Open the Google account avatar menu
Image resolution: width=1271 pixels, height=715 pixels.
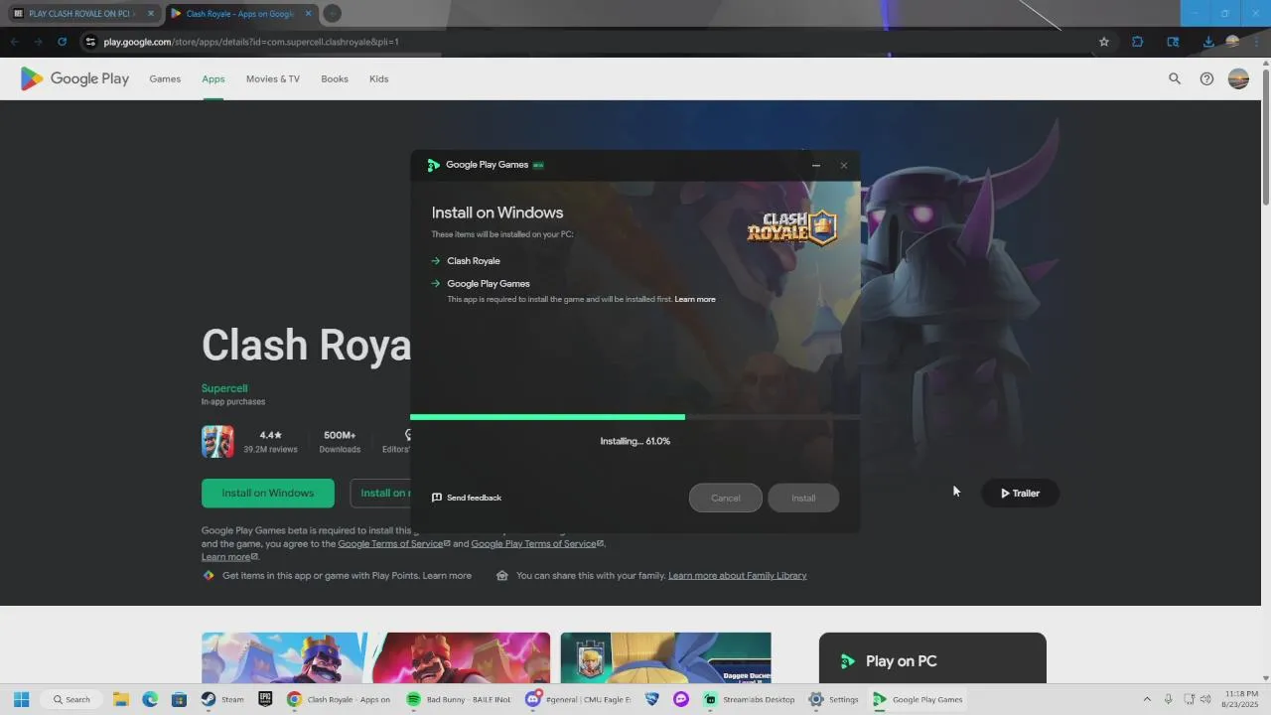pyautogui.click(x=1238, y=79)
